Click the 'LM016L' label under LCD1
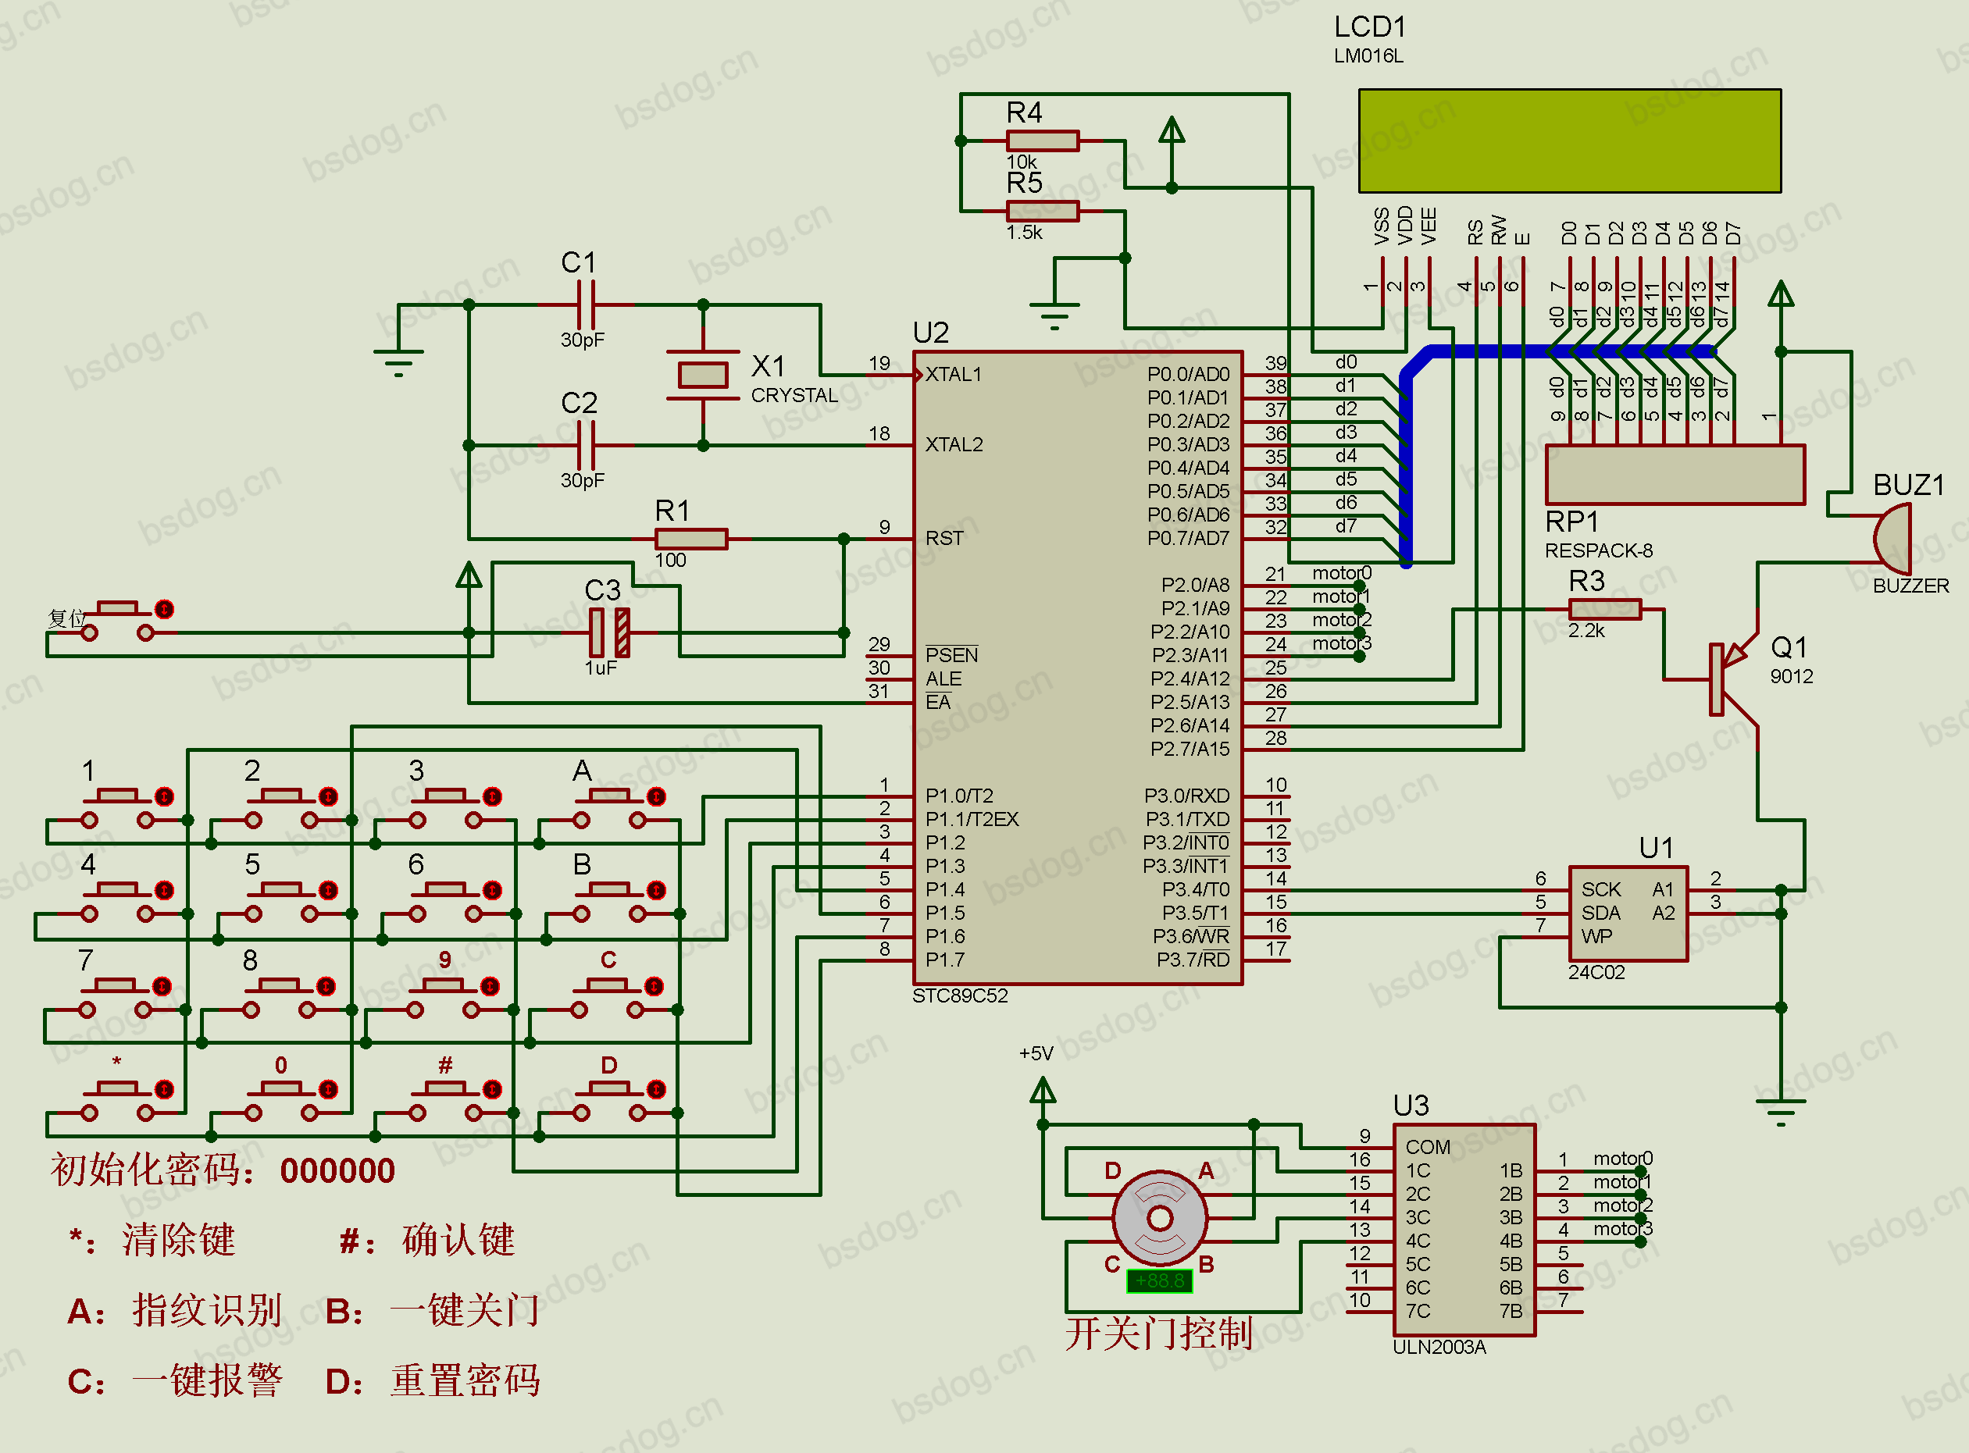This screenshot has height=1453, width=1969. pos(1368,55)
